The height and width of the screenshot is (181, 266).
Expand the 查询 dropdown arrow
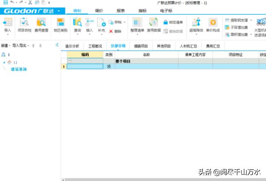(78, 34)
